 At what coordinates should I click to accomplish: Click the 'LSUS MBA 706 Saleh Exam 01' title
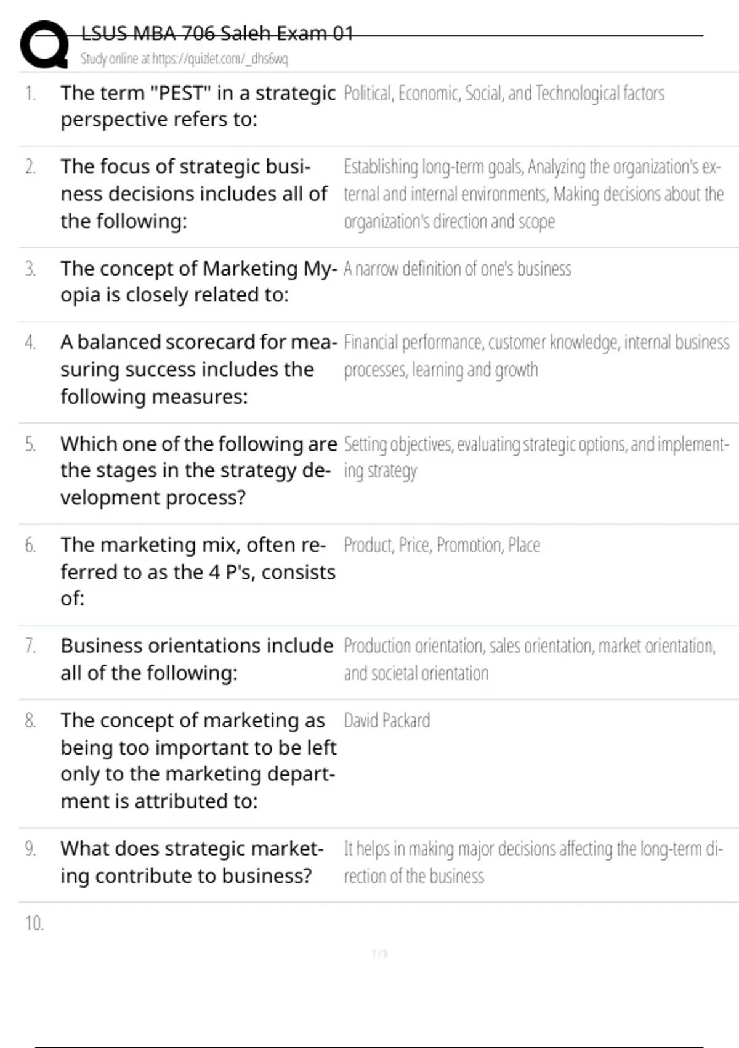coord(217,33)
